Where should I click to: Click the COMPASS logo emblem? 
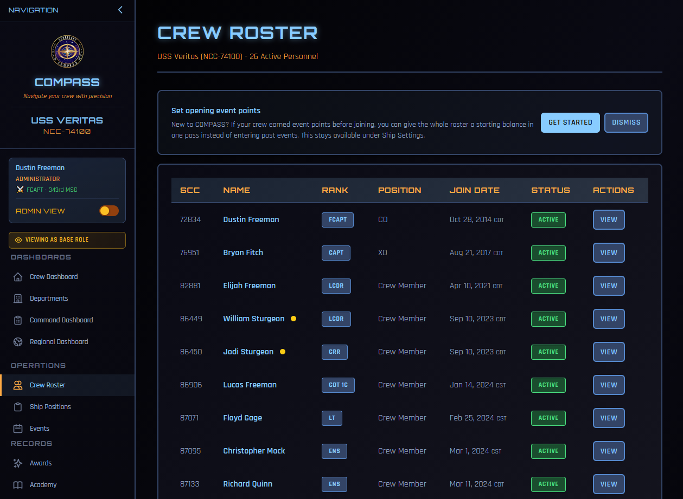[x=67, y=52]
